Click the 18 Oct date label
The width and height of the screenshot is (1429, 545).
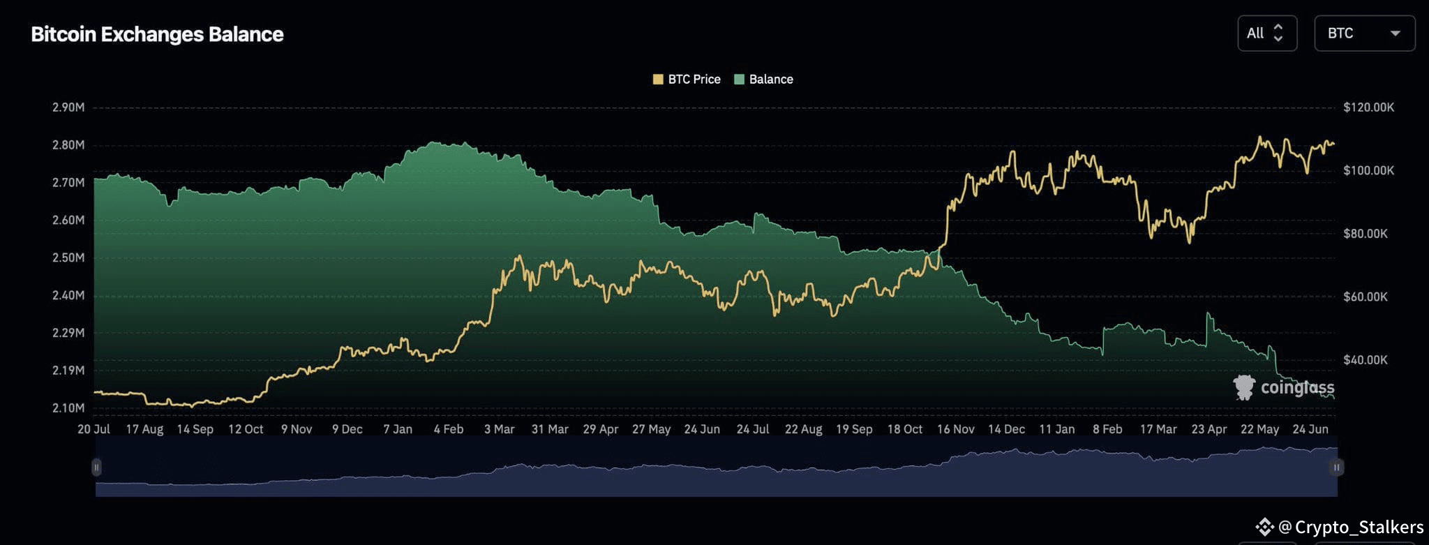tap(905, 429)
